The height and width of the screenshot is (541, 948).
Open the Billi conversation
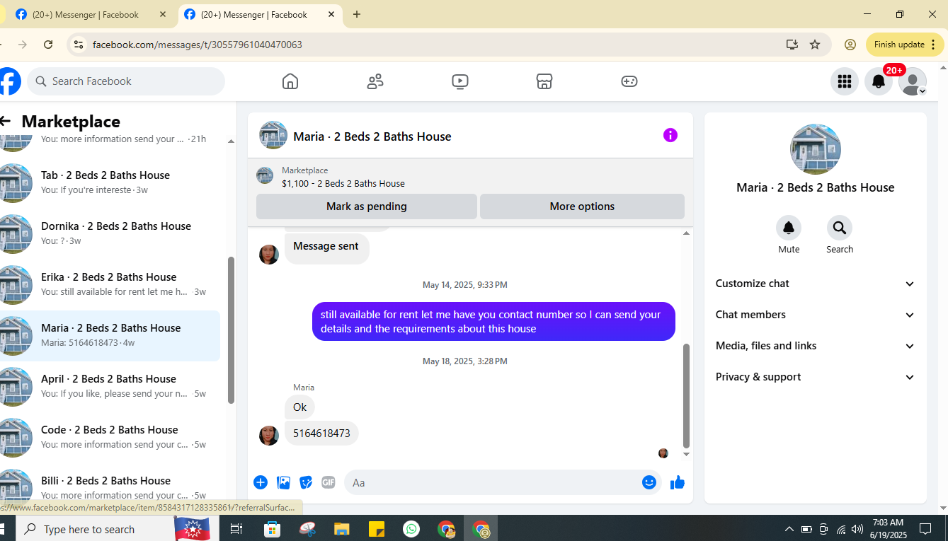point(110,488)
